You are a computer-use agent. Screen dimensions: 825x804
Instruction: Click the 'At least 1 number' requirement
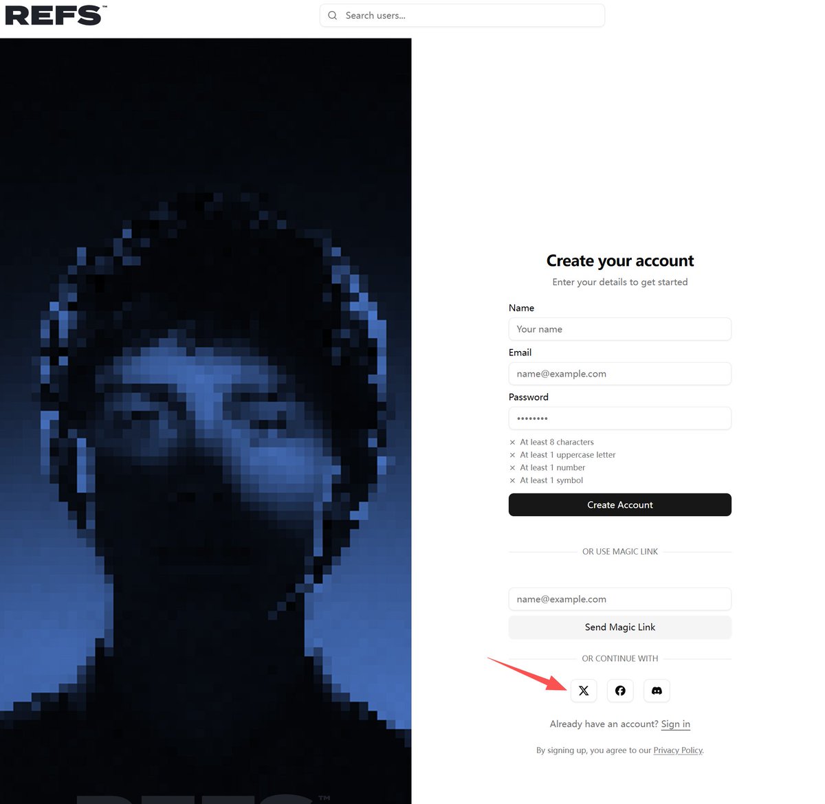point(547,467)
